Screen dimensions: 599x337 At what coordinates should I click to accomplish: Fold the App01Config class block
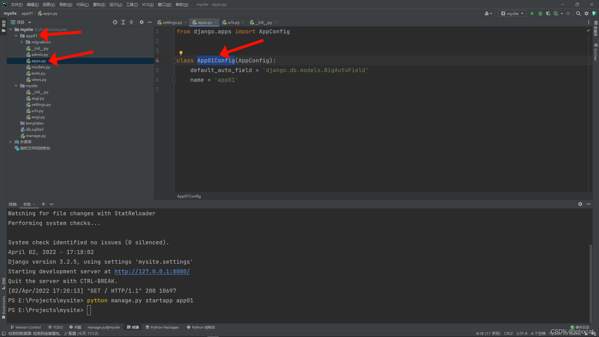tap(174, 61)
